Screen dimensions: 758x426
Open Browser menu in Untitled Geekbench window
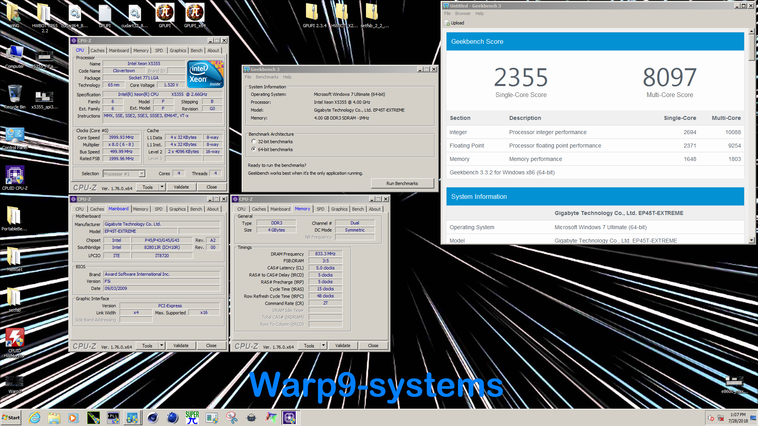pos(463,13)
